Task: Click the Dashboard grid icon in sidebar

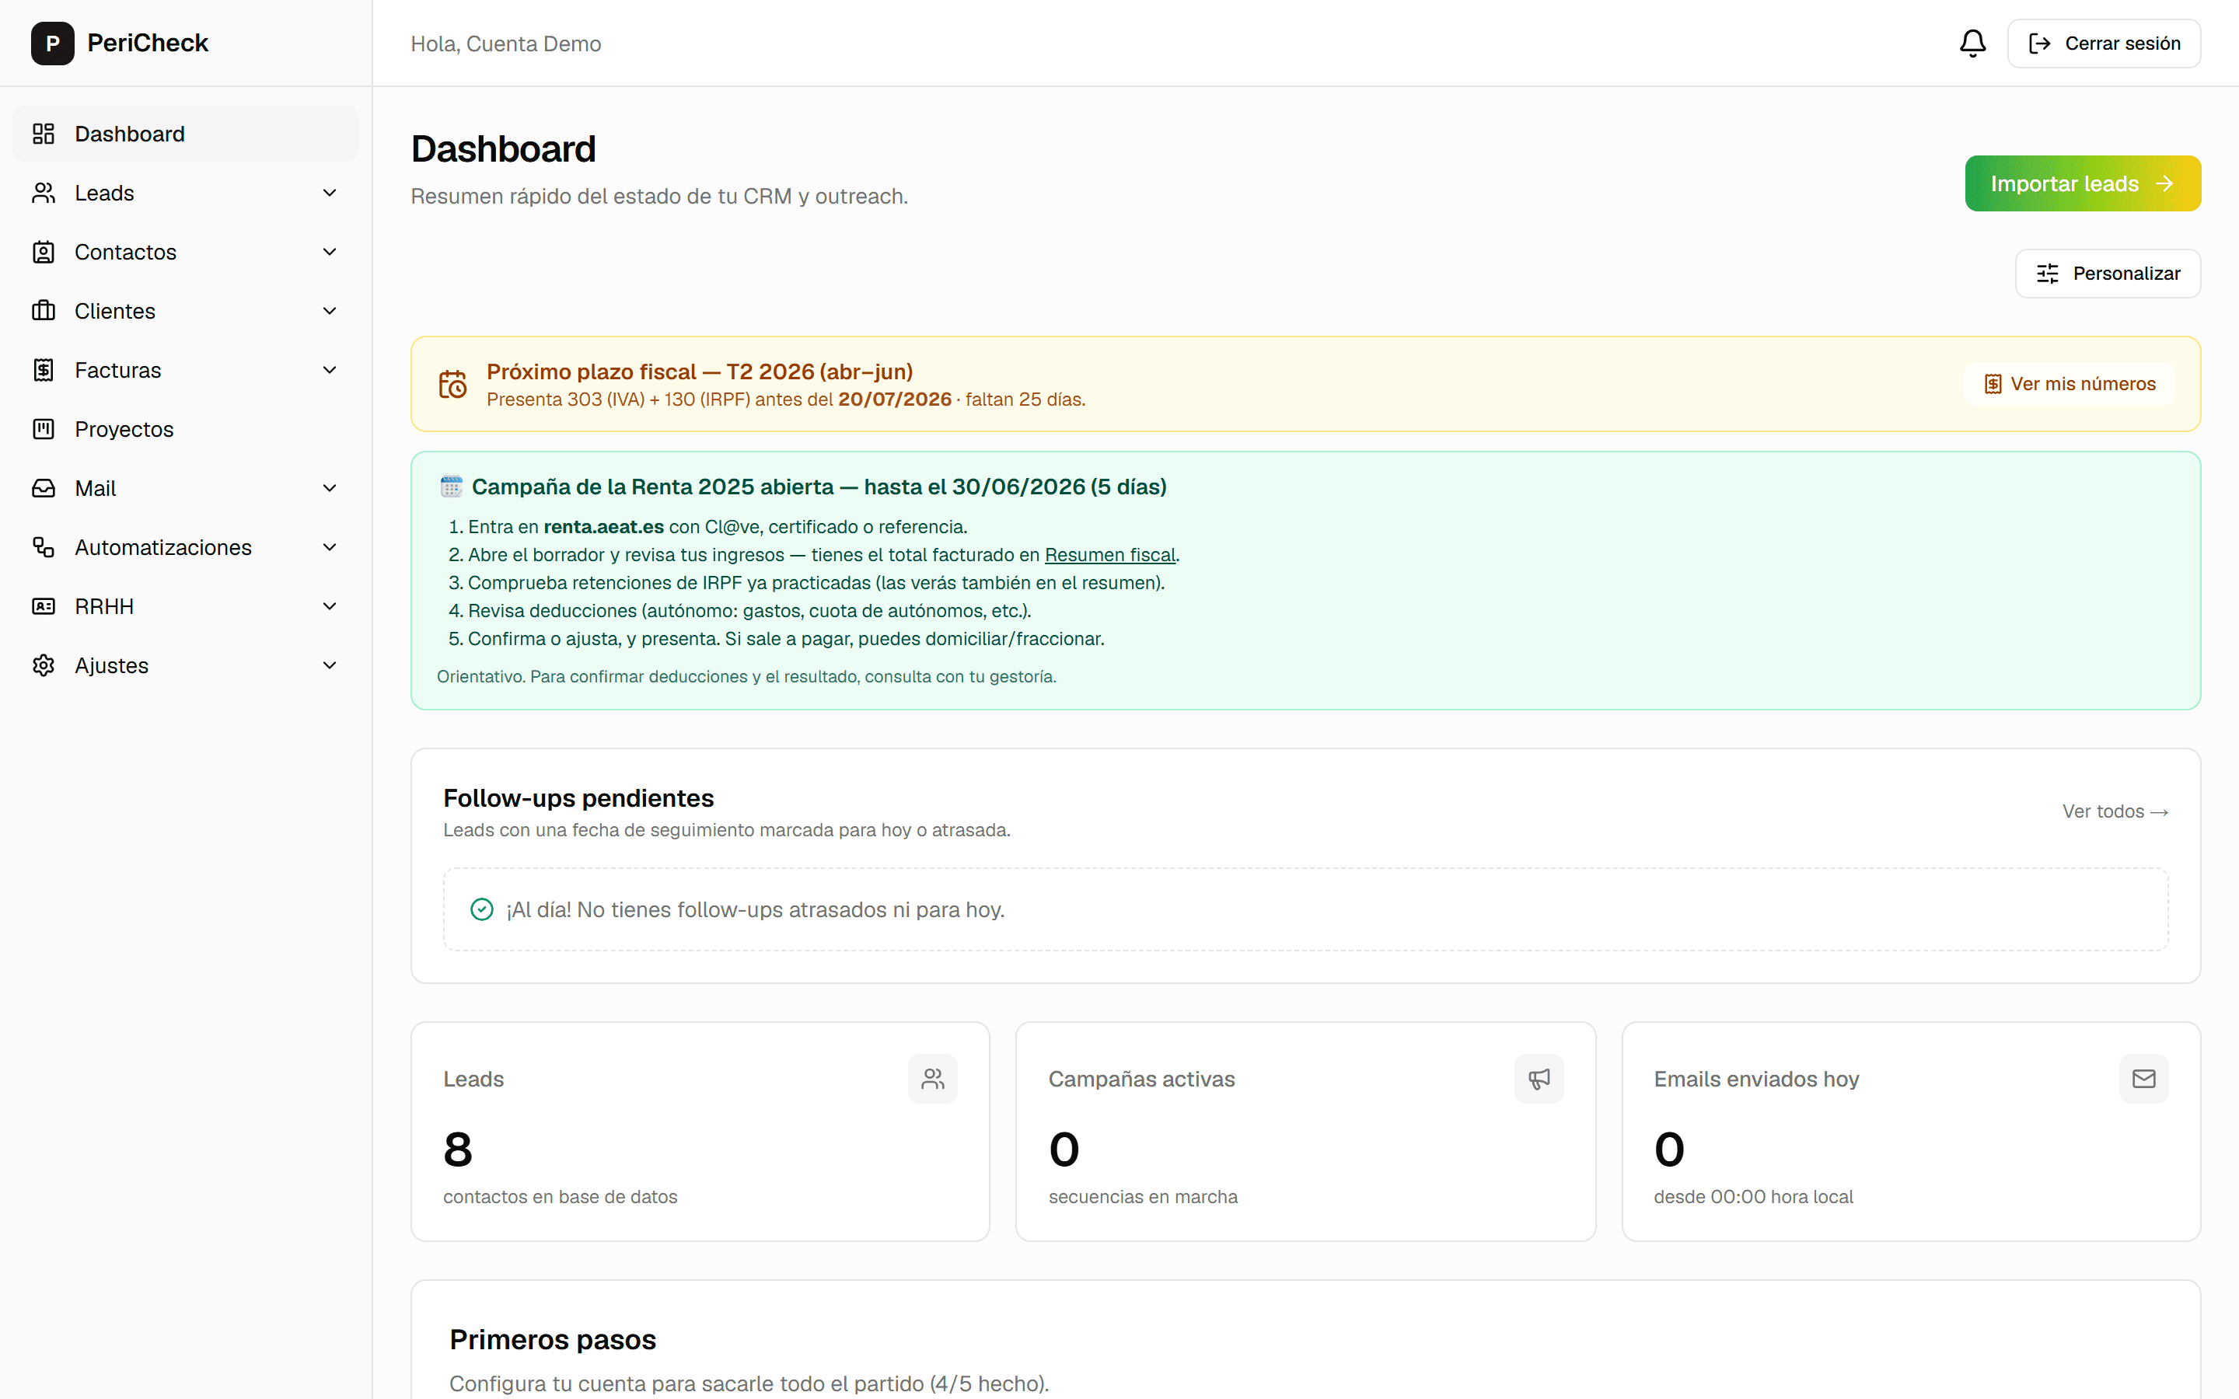Action: (44, 134)
